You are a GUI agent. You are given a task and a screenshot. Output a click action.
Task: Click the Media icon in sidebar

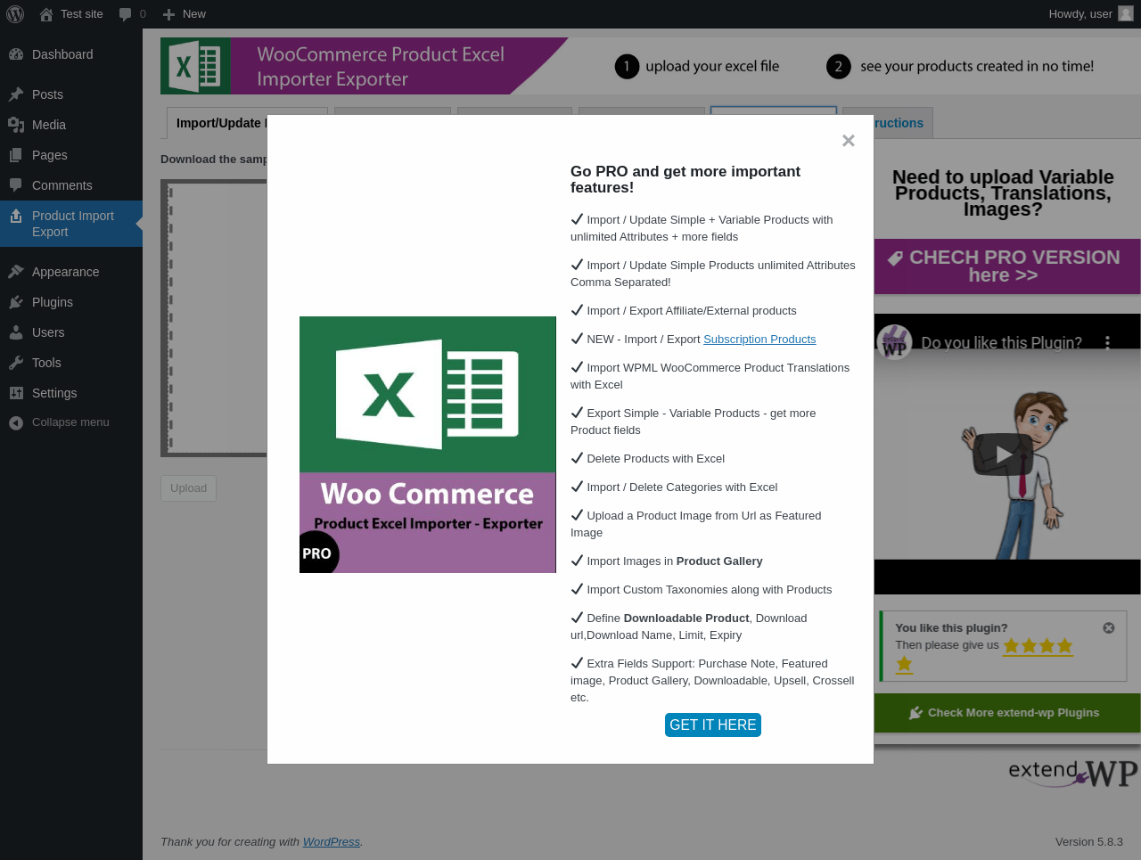pyautogui.click(x=16, y=125)
